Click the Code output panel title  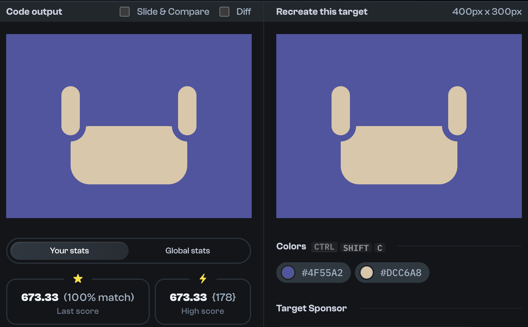[x=34, y=11]
